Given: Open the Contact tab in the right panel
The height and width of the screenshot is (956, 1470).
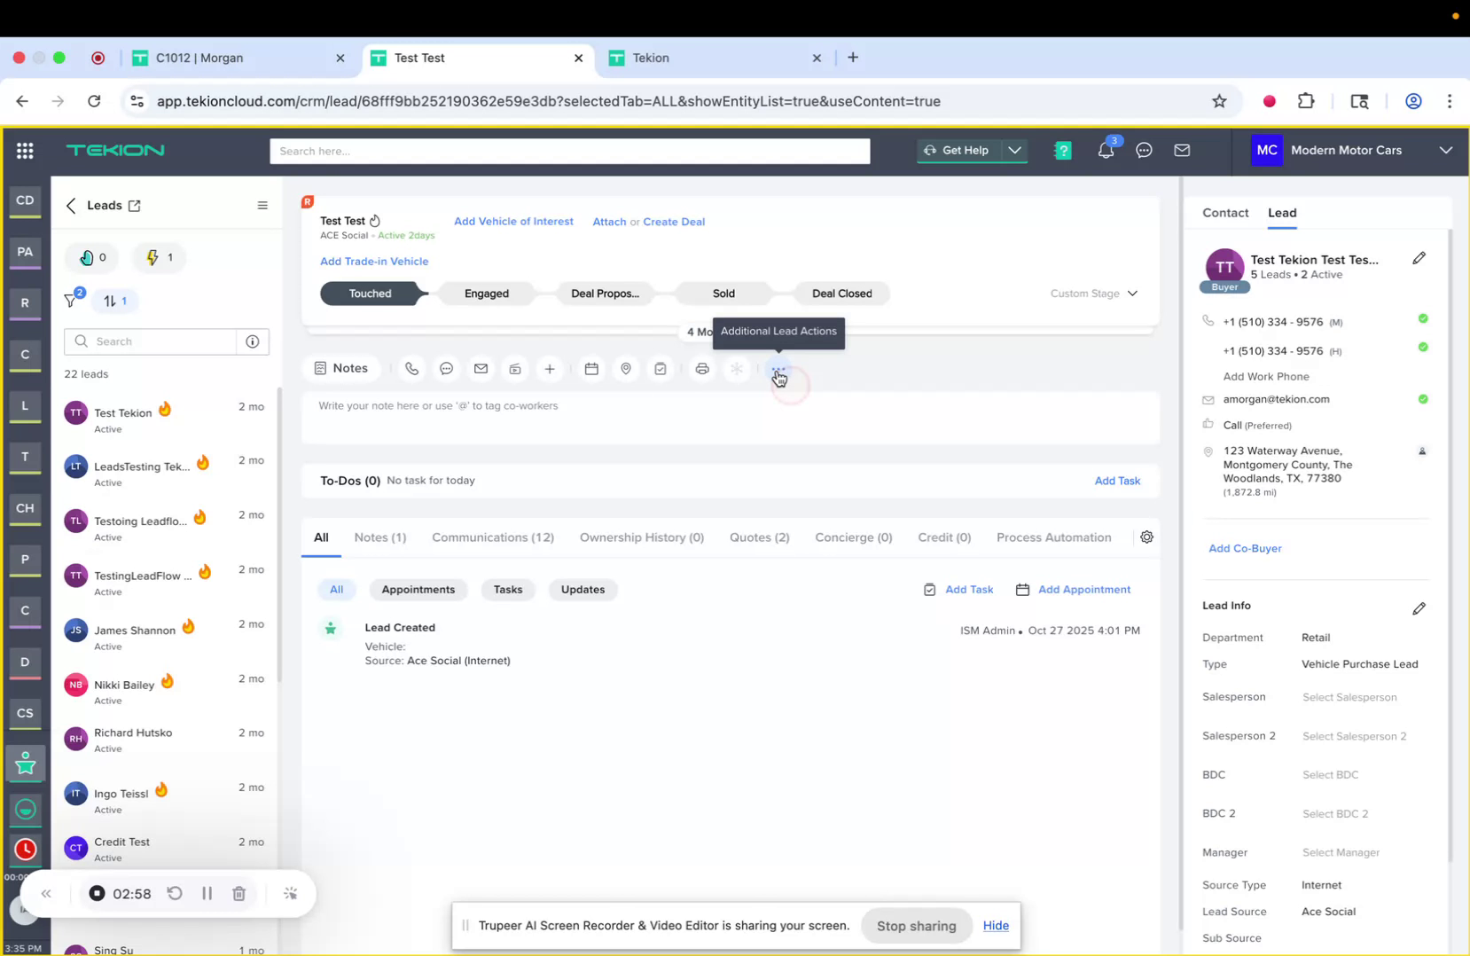Looking at the screenshot, I should pyautogui.click(x=1225, y=213).
